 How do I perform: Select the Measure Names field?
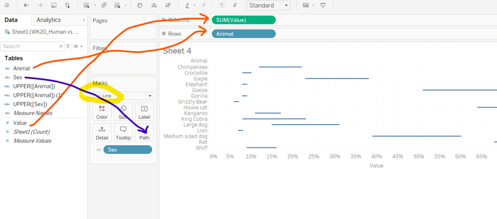pyautogui.click(x=33, y=113)
